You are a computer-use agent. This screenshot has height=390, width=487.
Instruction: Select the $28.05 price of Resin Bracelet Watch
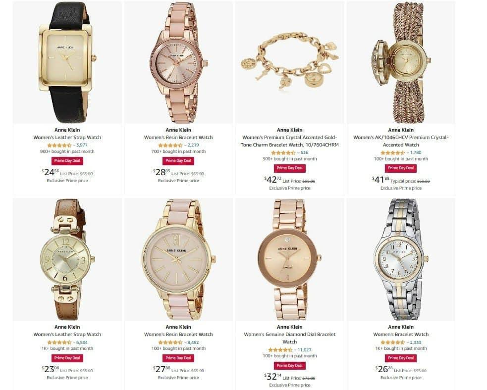(x=162, y=172)
